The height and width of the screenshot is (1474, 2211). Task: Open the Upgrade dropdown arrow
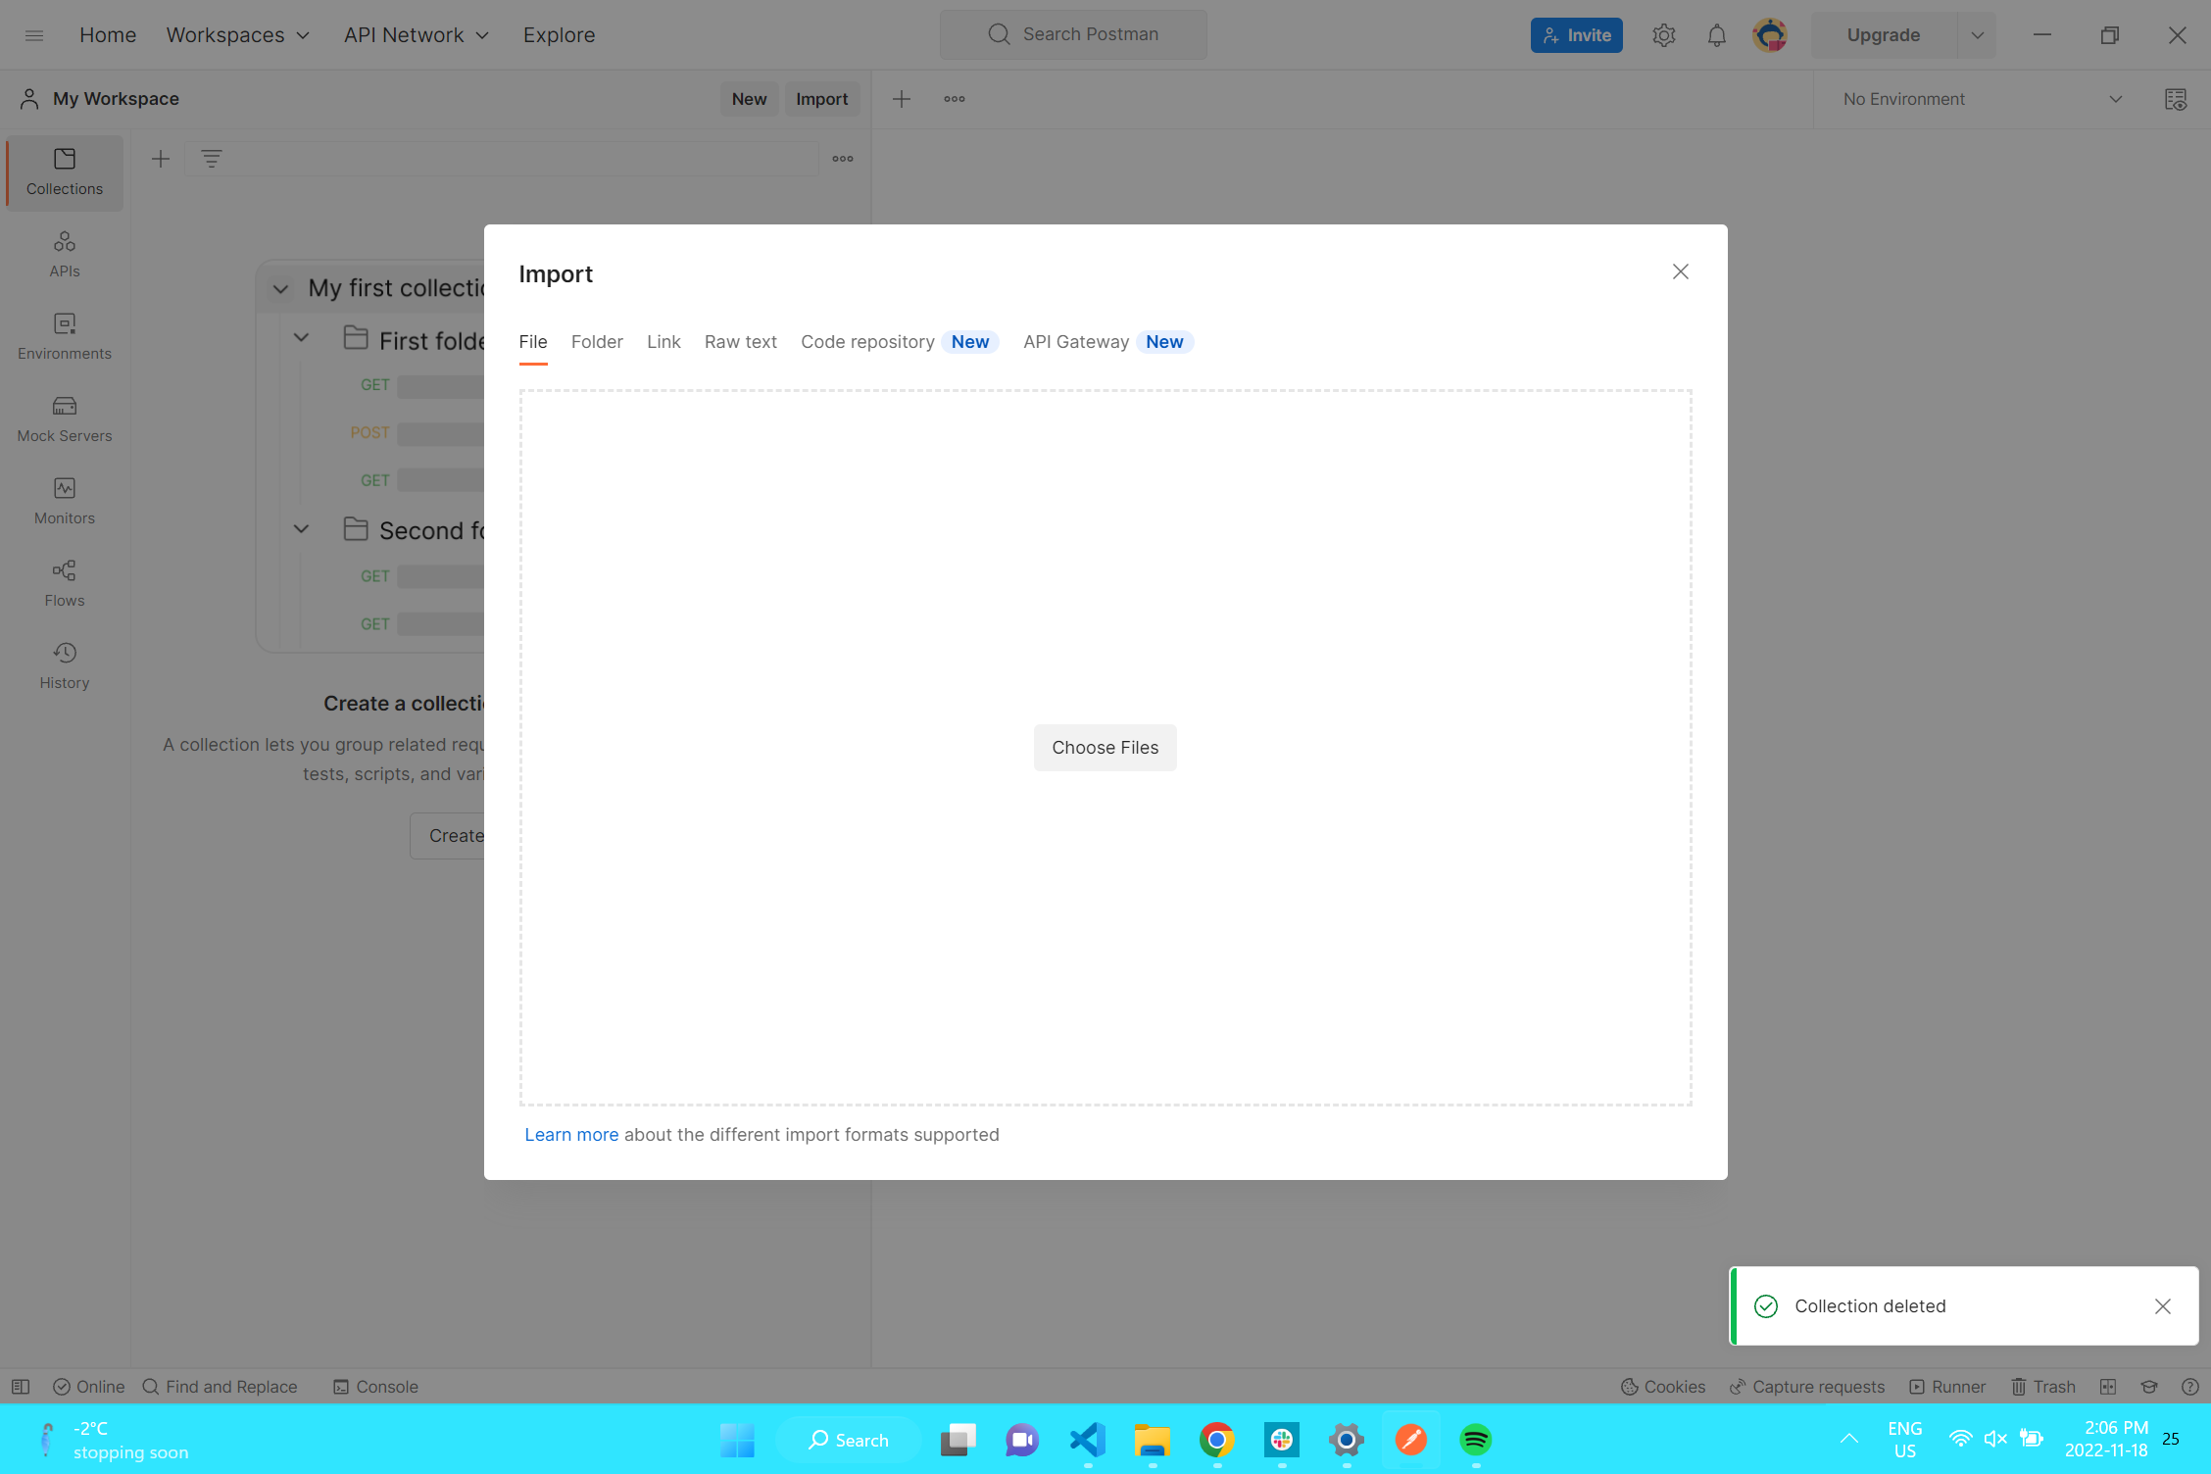[1977, 35]
